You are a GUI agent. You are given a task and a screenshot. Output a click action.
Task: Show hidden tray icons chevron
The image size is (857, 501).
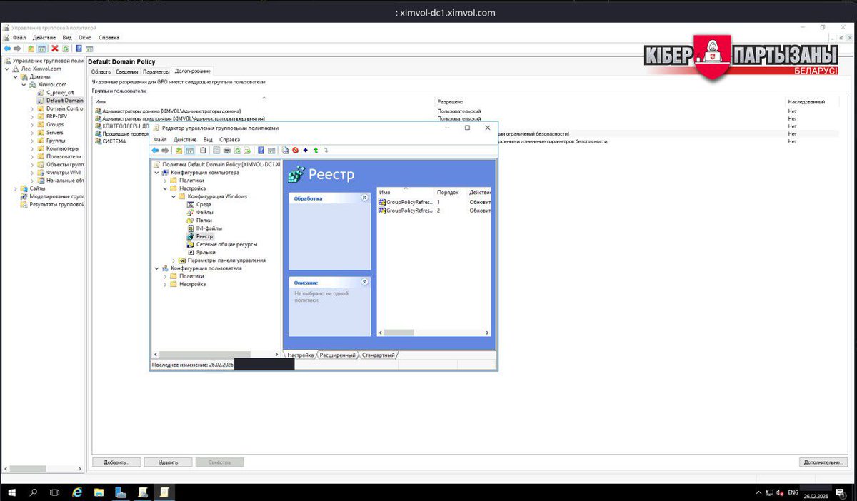tap(759, 492)
